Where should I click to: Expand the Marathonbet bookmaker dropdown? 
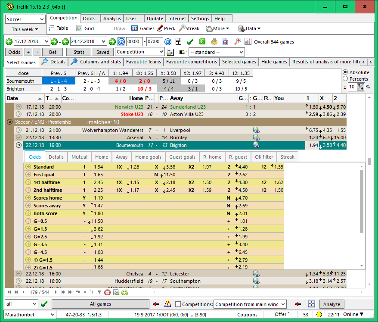[52, 315]
